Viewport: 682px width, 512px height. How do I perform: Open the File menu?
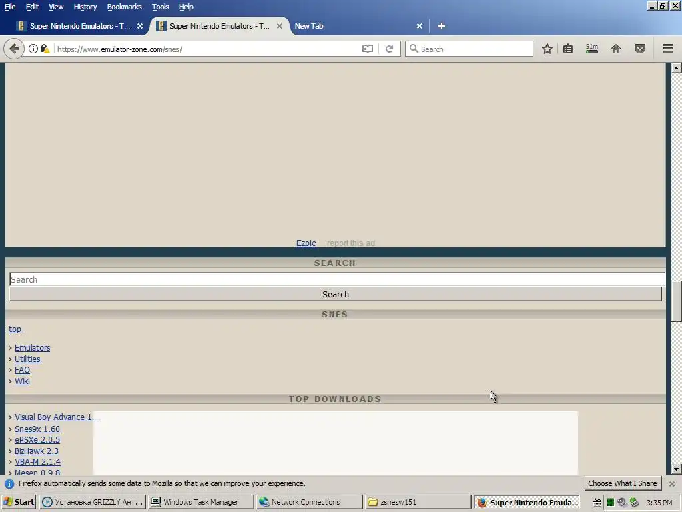10,7
